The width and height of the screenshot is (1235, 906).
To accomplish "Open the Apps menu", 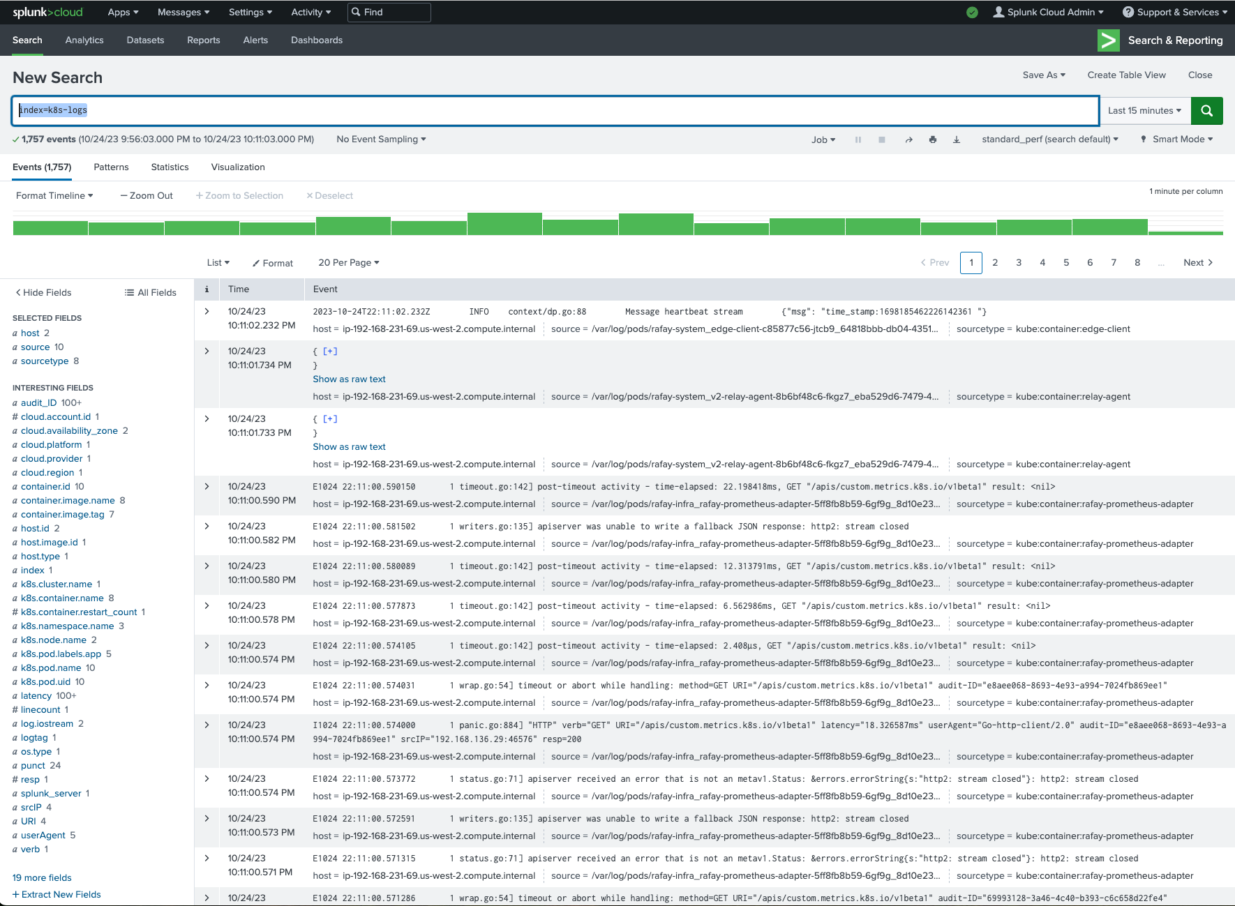I will pos(123,12).
